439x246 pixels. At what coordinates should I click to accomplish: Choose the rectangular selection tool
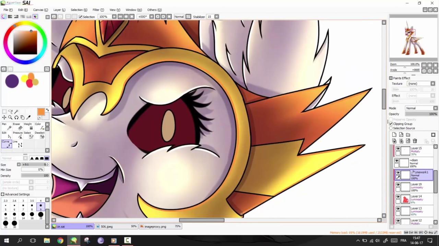(x=4, y=111)
